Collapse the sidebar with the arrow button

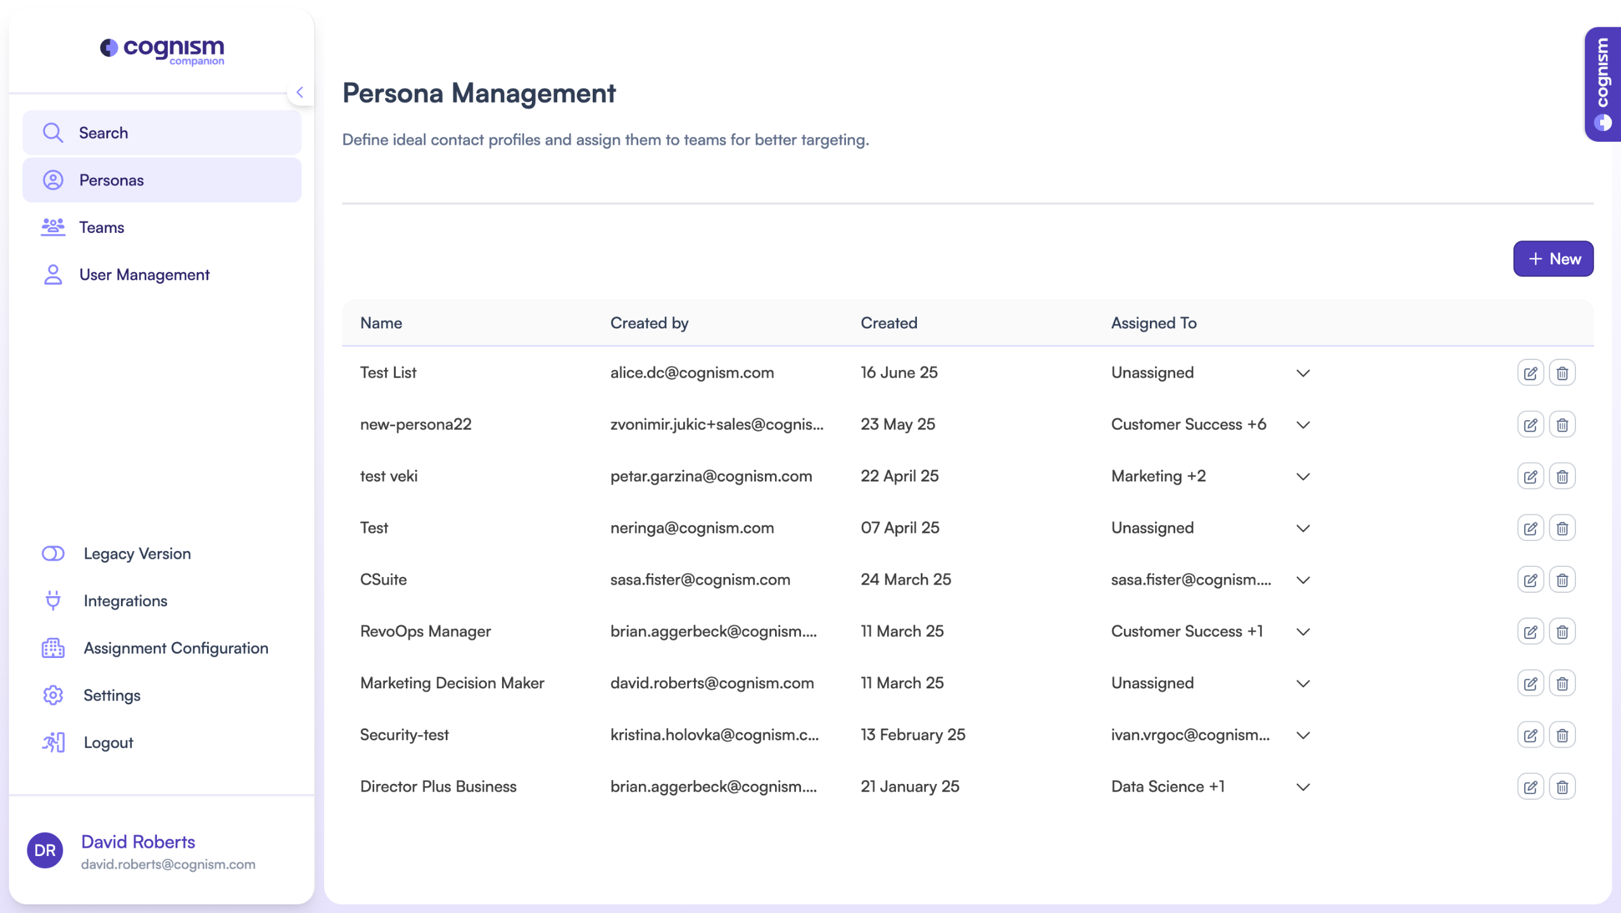tap(300, 92)
